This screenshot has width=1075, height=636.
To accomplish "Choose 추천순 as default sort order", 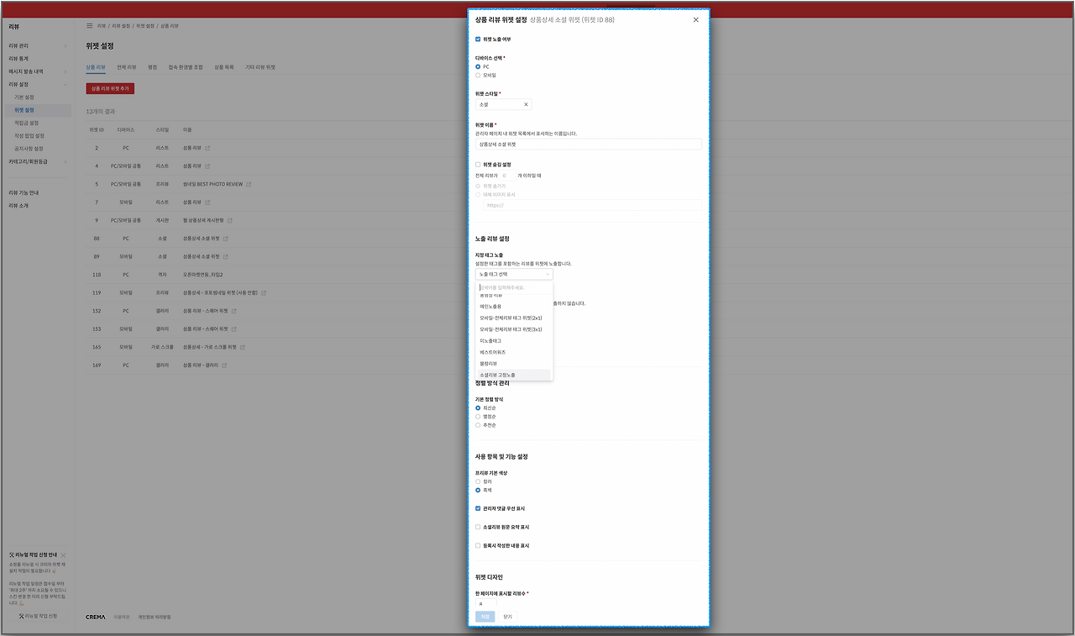I will click(478, 425).
